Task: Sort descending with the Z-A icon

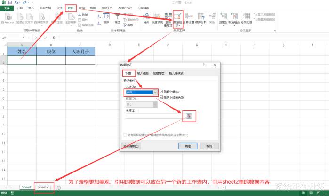Action: coord(99,23)
